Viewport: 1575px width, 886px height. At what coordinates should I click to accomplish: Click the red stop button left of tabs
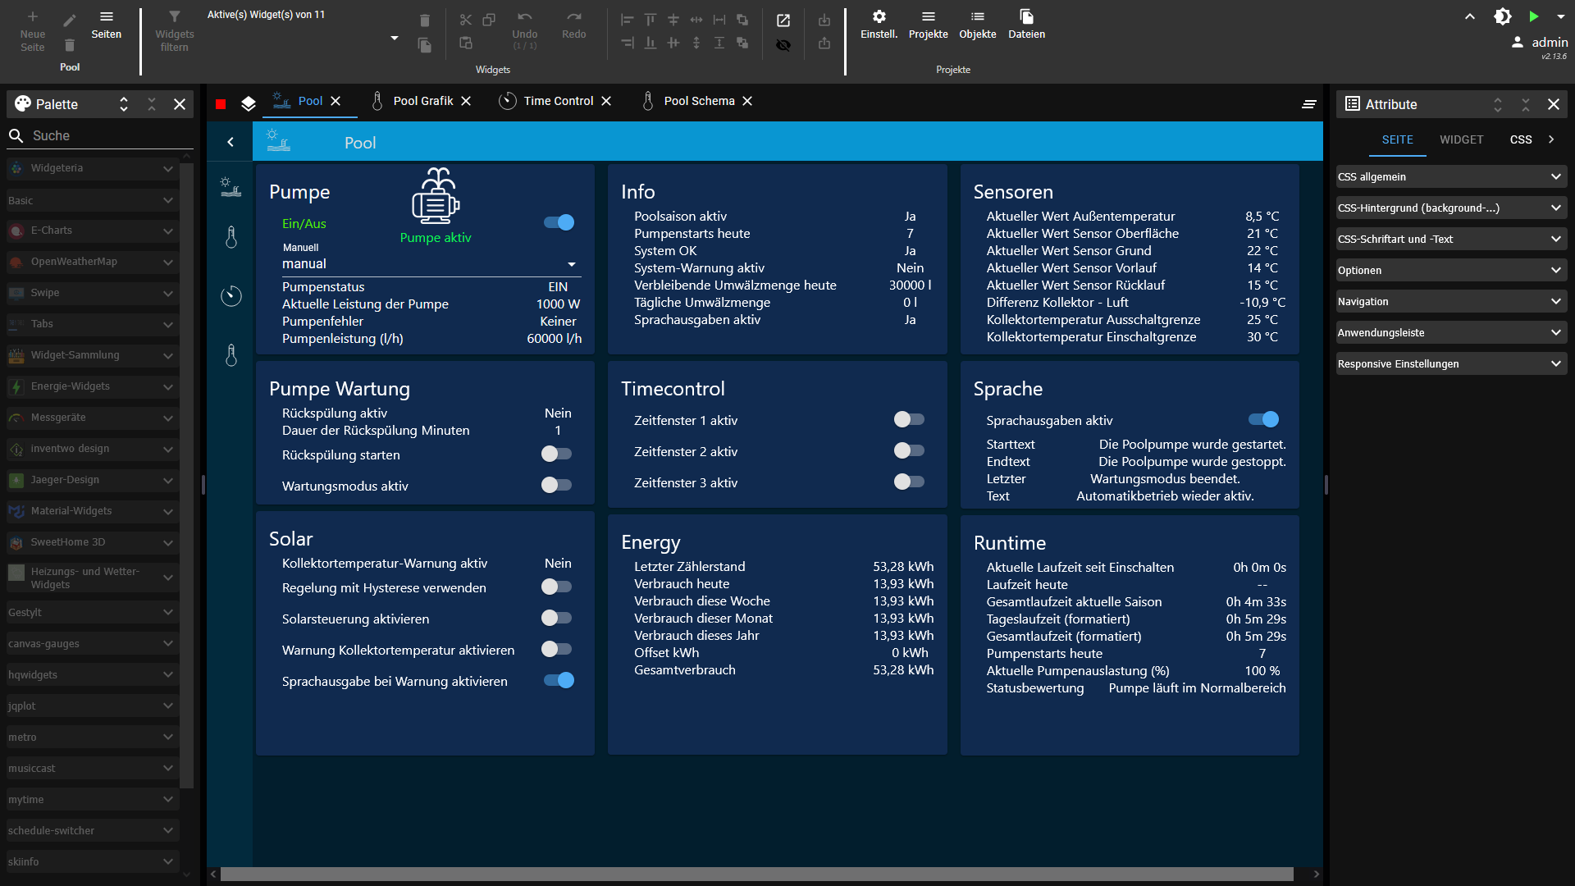point(221,103)
